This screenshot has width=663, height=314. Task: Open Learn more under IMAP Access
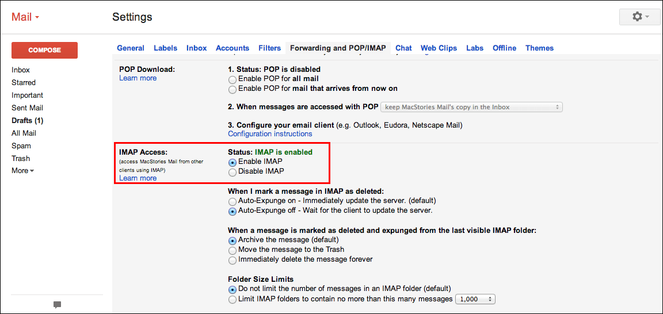pyautogui.click(x=138, y=178)
